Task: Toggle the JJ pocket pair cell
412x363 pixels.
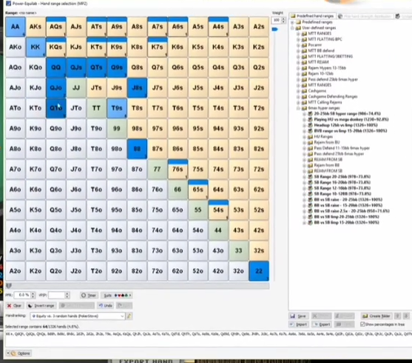Action: 76,87
